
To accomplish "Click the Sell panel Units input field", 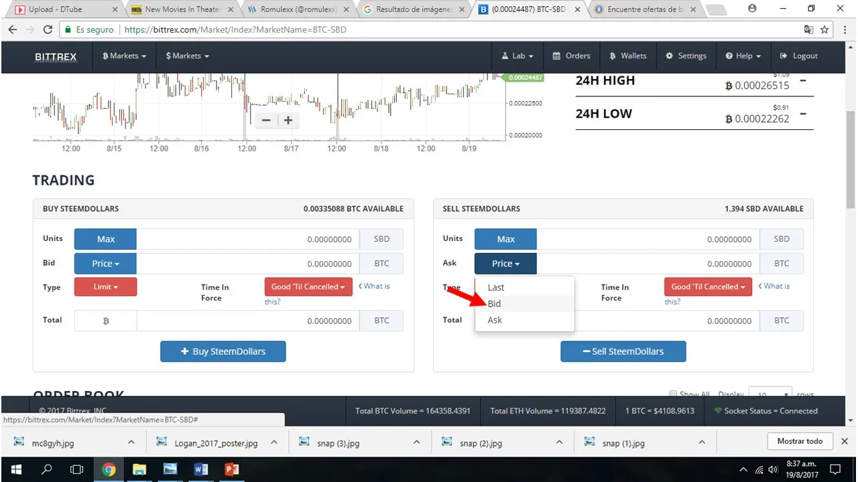I will tap(648, 239).
